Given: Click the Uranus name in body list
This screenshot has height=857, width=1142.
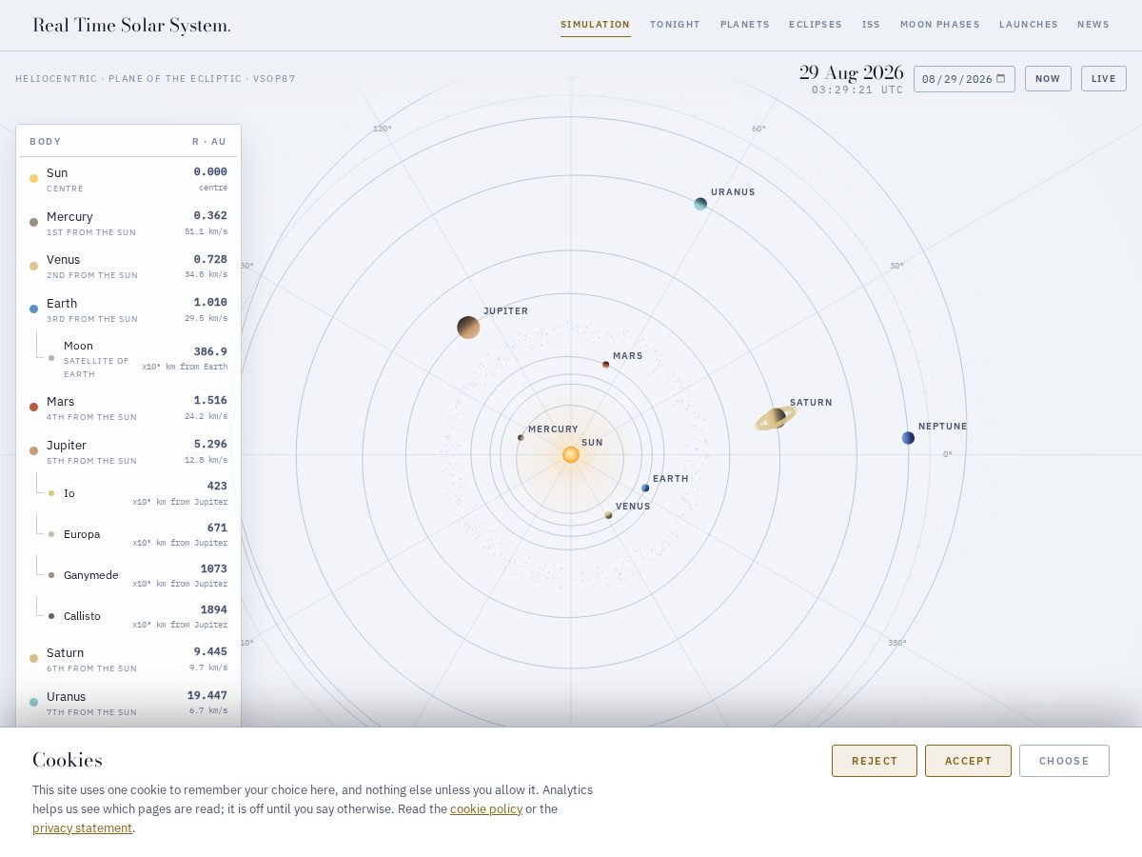Looking at the screenshot, I should coord(66,697).
